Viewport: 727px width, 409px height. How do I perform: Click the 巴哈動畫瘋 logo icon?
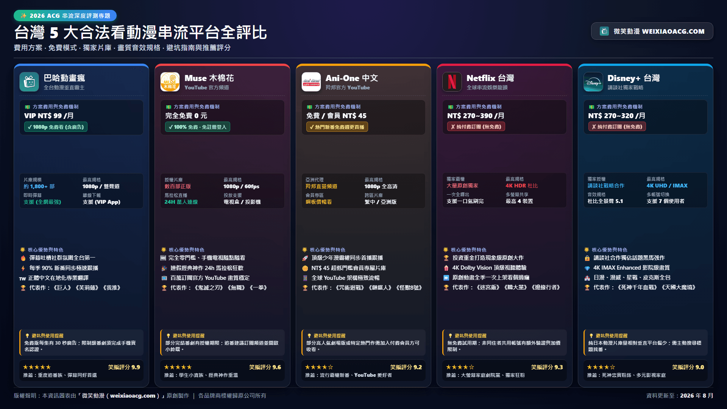point(29,82)
